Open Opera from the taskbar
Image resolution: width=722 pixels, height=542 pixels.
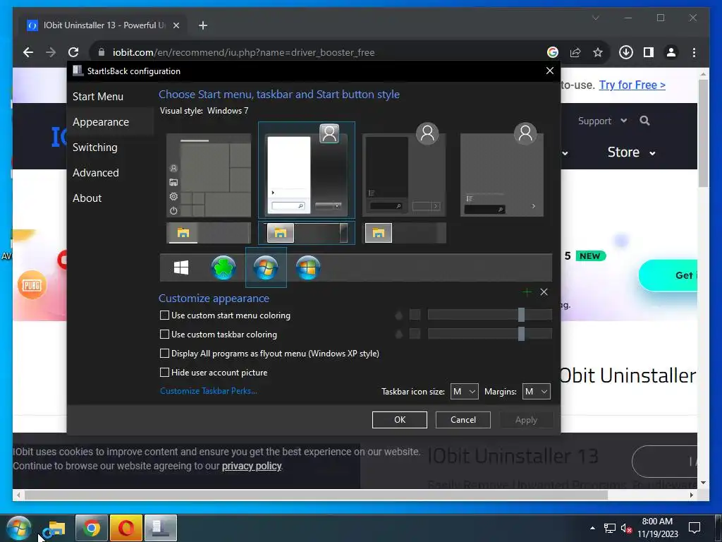coord(126,528)
